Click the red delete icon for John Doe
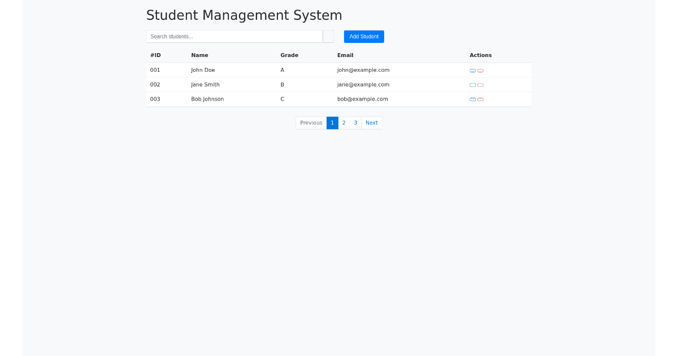Viewport: 678px width, 356px height. click(480, 71)
